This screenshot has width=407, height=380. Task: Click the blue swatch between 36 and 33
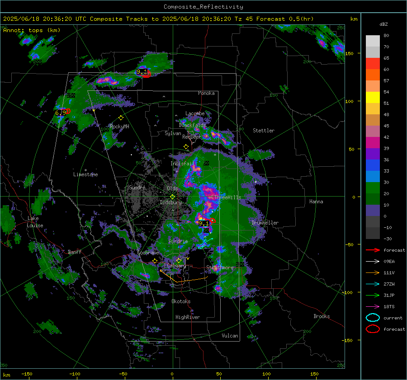point(373,165)
